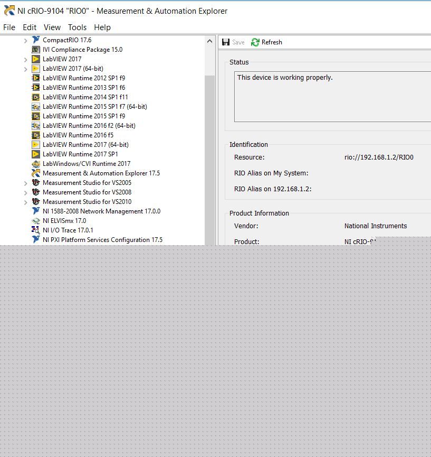This screenshot has height=457, width=431.
Task: Select Measurement Studio for VS2008 icon
Action: (35, 192)
